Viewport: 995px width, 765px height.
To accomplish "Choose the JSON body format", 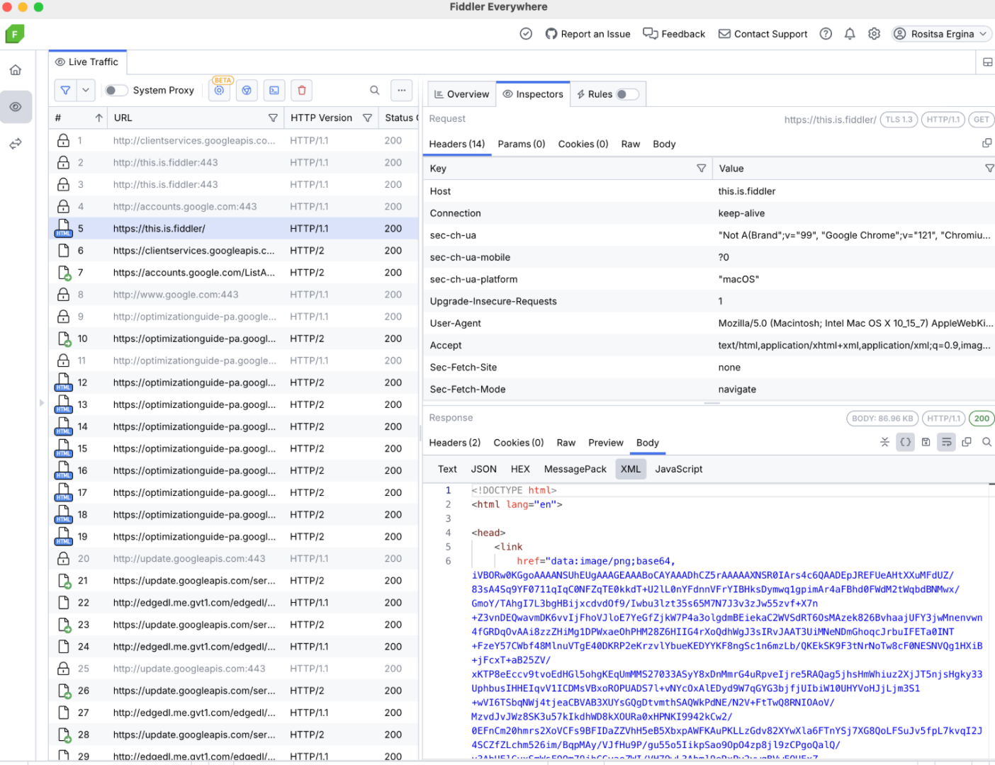I will tap(484, 469).
